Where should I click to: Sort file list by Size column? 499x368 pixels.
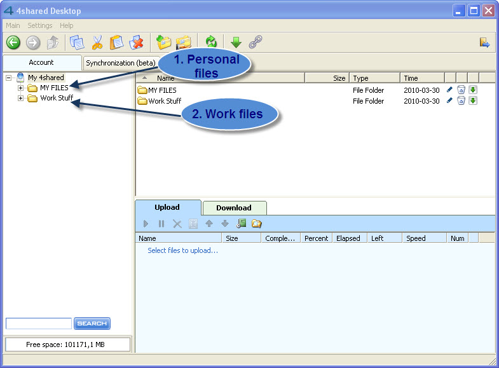327,78
